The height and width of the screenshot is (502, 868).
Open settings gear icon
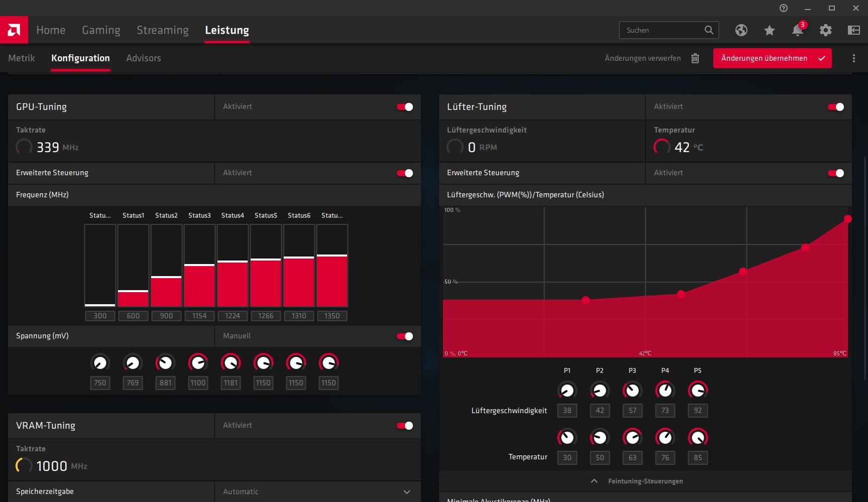[x=826, y=30]
